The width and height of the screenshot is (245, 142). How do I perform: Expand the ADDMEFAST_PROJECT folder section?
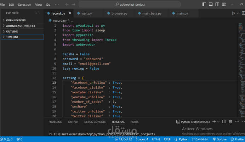[x=22, y=26]
